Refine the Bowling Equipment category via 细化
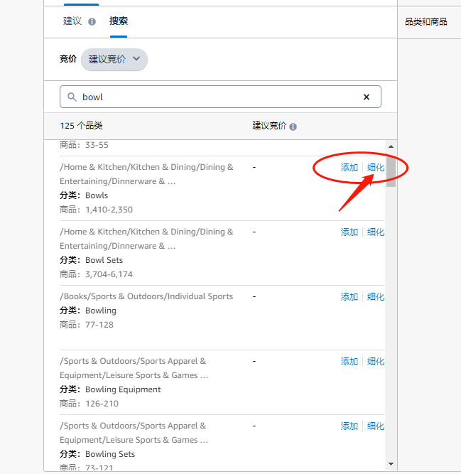This screenshot has height=474, width=461. pos(376,362)
